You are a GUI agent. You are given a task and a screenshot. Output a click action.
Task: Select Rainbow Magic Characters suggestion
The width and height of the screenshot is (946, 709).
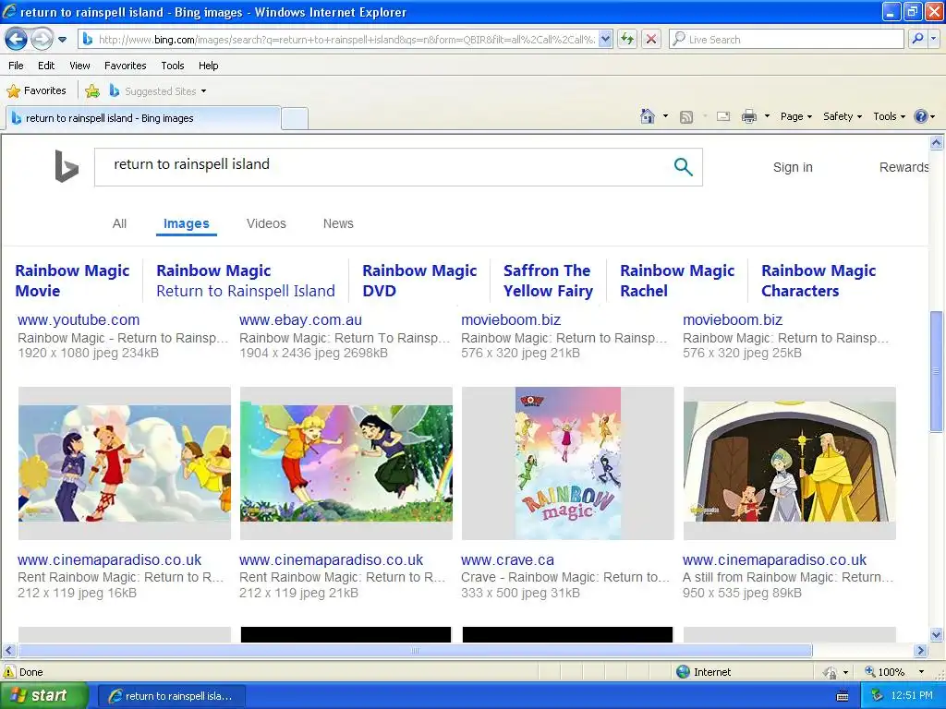tap(819, 281)
